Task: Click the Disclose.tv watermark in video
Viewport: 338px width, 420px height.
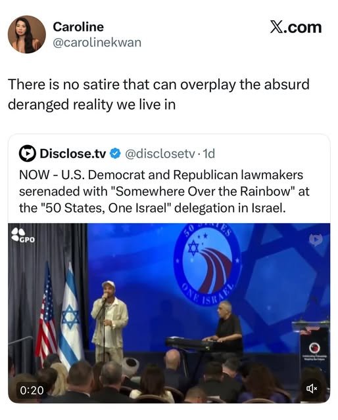Action: click(316, 240)
